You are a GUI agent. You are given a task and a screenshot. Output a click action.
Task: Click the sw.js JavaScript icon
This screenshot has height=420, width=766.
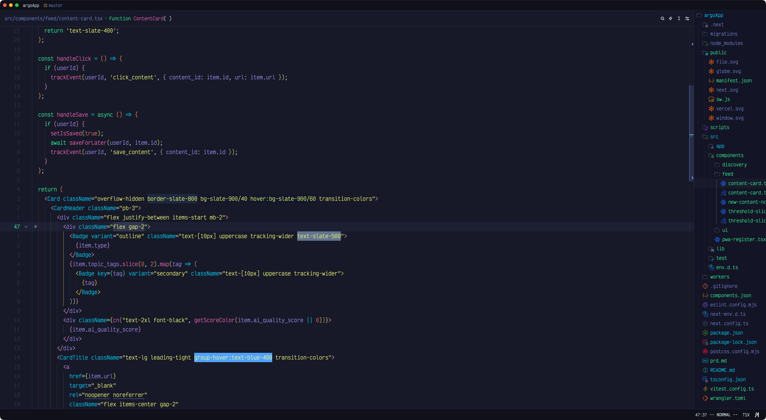coord(711,99)
